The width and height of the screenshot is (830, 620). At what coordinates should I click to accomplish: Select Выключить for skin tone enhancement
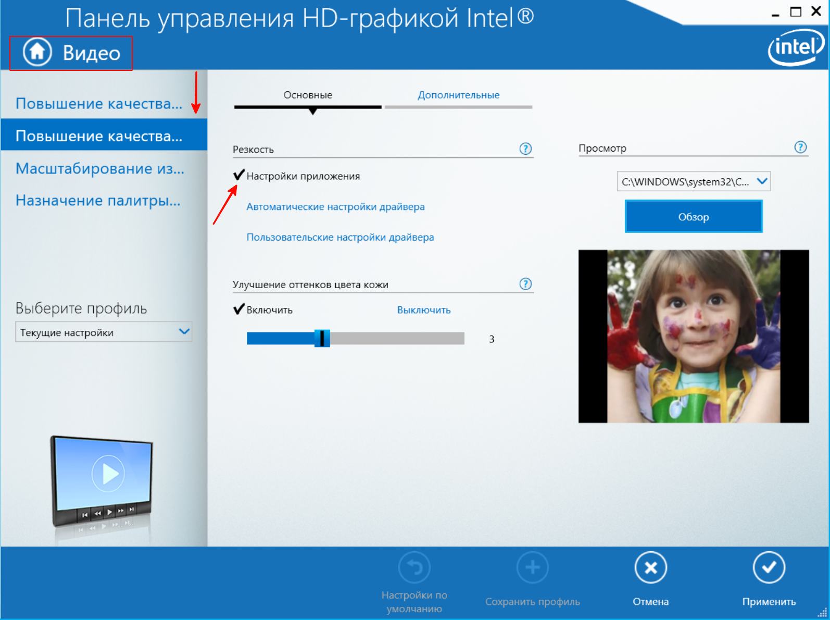point(424,310)
